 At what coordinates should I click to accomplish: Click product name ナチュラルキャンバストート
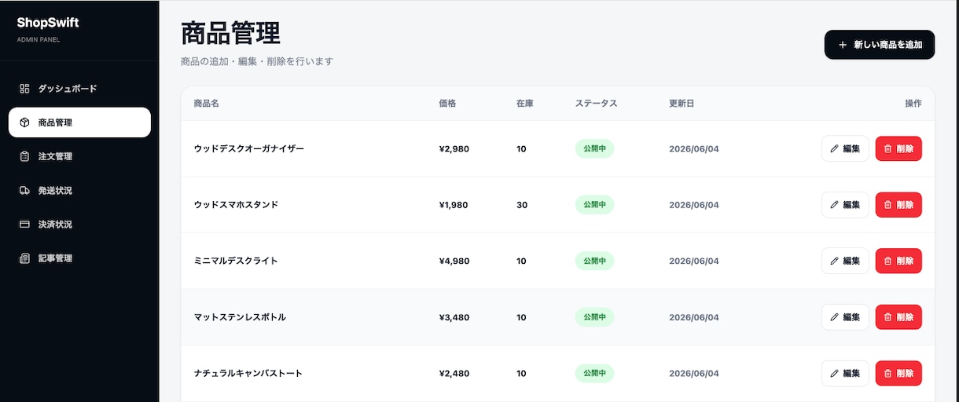pos(248,373)
